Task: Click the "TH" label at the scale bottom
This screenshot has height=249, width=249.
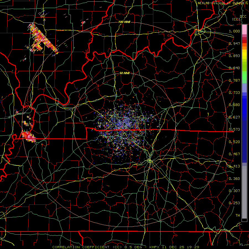Action: 238,216
